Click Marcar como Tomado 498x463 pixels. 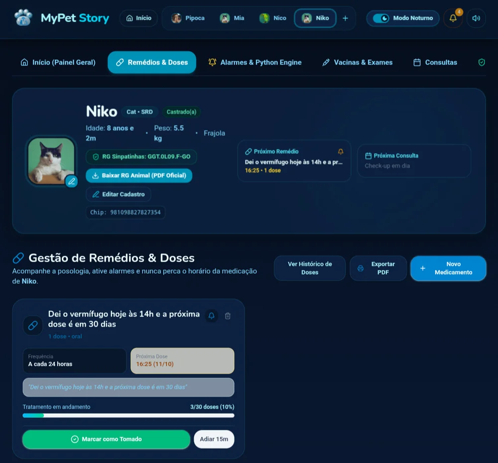(106, 439)
